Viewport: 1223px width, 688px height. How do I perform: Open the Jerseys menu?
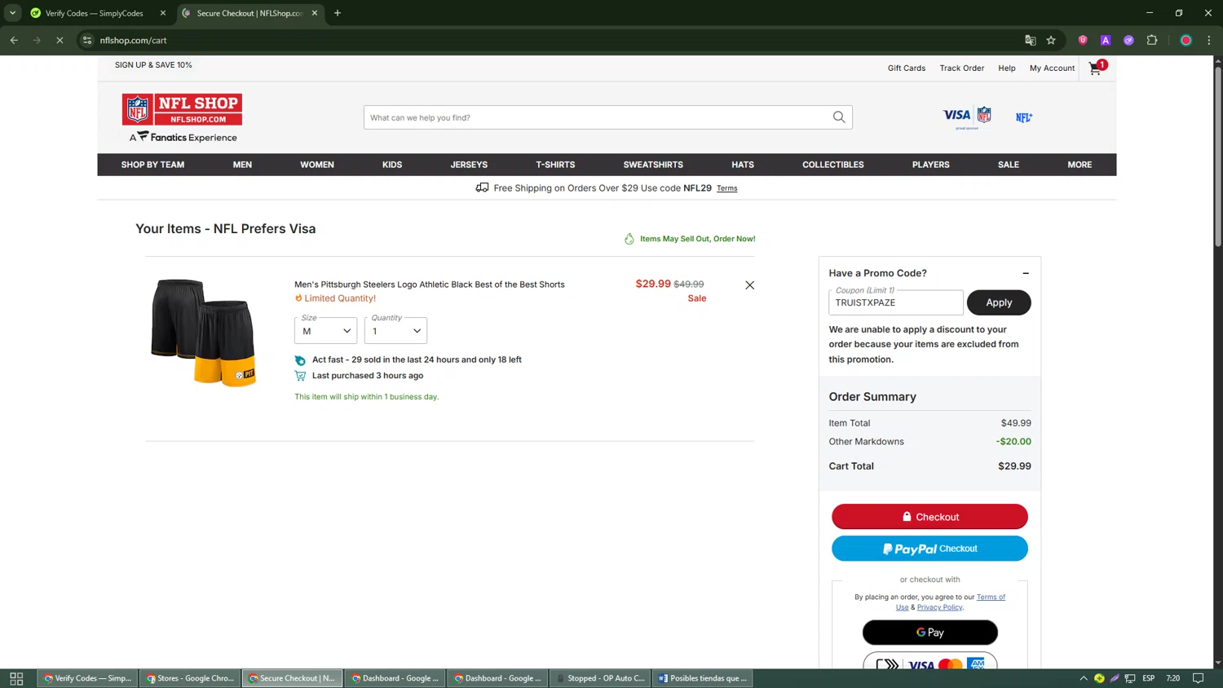tap(469, 165)
